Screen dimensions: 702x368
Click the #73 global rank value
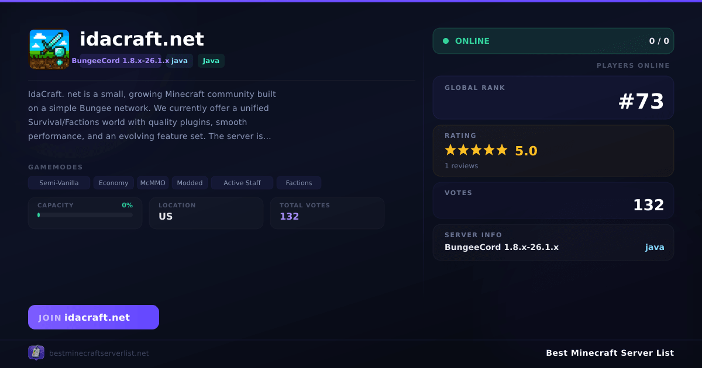(x=641, y=102)
